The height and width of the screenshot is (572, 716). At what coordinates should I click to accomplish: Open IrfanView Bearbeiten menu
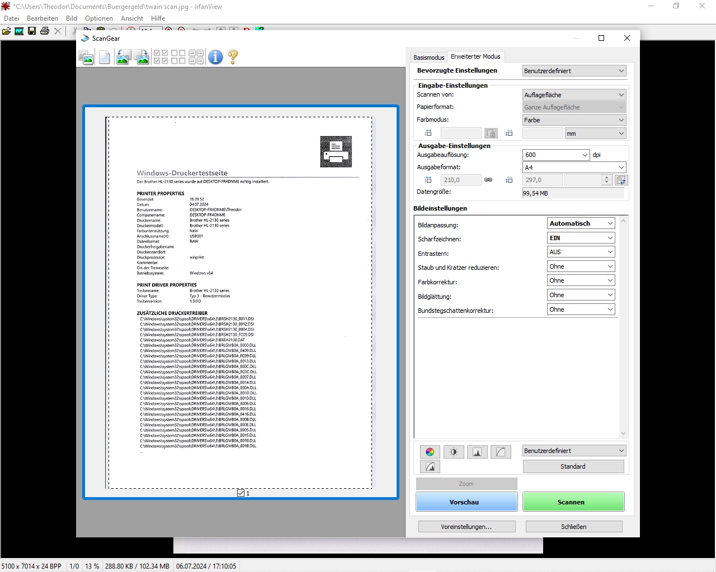point(43,18)
